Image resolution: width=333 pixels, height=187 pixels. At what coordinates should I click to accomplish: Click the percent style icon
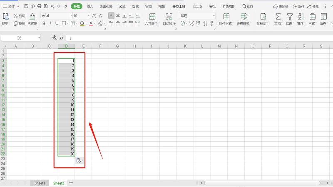click(191, 24)
